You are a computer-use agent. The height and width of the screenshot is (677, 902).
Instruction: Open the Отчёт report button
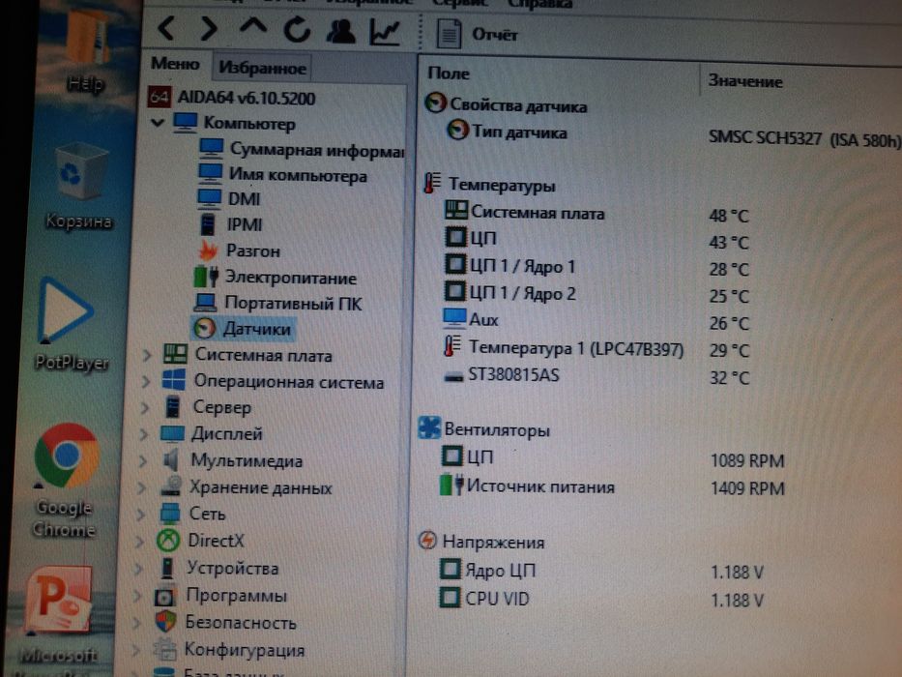coord(477,34)
